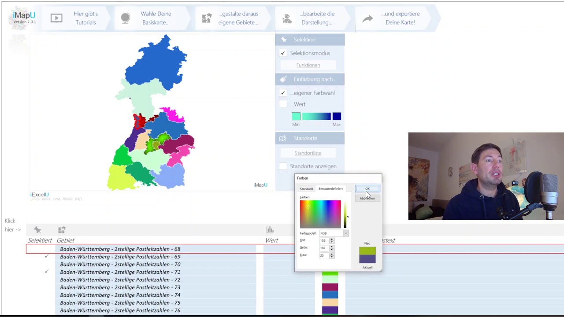Click the Max dark blue color swatch
This screenshot has height=317, width=564.
[x=337, y=116]
